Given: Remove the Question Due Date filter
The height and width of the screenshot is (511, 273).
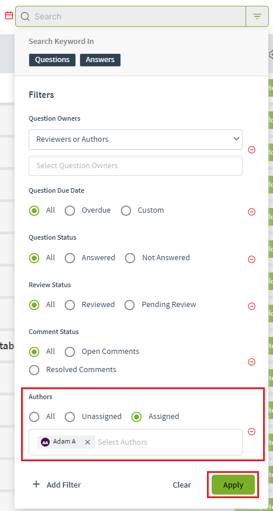Looking at the screenshot, I should point(251,212).
